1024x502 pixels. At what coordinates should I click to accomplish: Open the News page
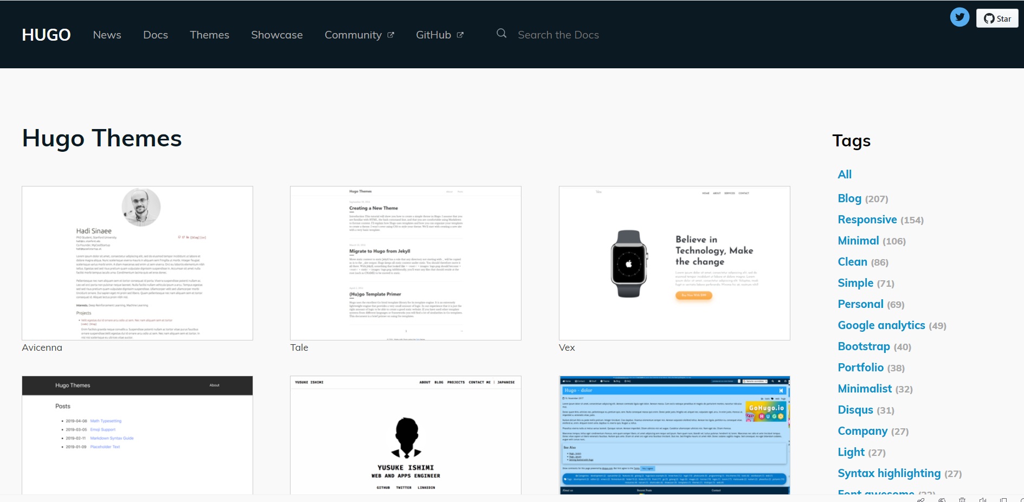pyautogui.click(x=107, y=35)
